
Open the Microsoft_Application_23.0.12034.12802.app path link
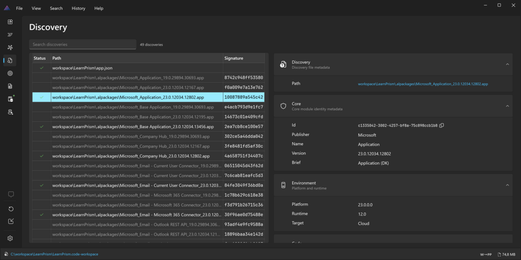[423, 84]
